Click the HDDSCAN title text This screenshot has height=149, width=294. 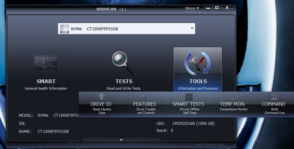106,9
